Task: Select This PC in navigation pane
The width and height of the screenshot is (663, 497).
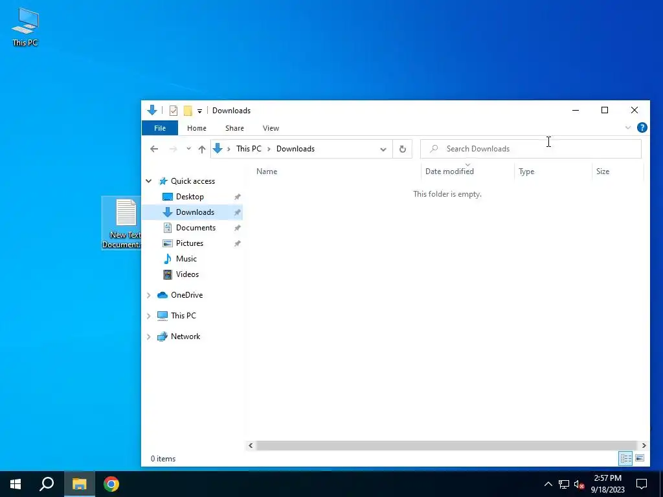Action: pyautogui.click(x=183, y=316)
